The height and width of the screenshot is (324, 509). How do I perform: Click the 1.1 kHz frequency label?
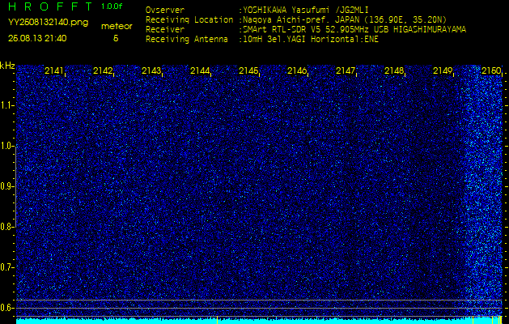pyautogui.click(x=7, y=105)
